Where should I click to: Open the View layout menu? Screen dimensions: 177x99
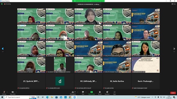tap(174, 4)
